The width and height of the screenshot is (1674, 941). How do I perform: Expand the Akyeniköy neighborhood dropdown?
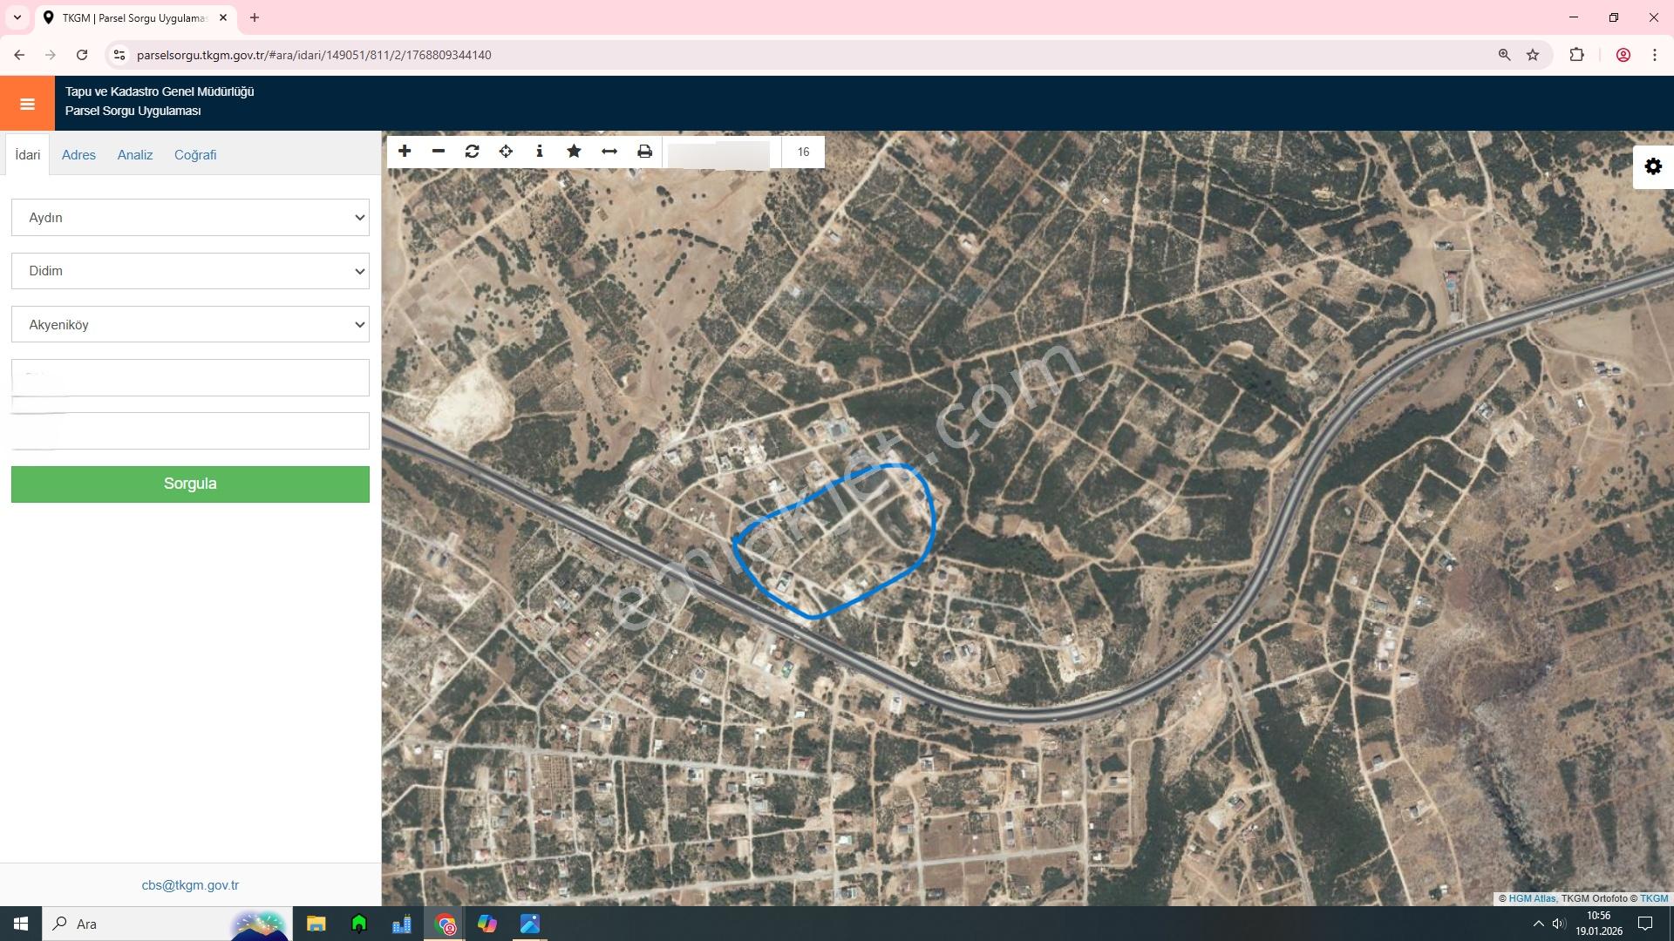[190, 325]
